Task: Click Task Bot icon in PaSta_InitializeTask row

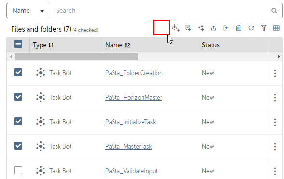Action: tap(41, 122)
